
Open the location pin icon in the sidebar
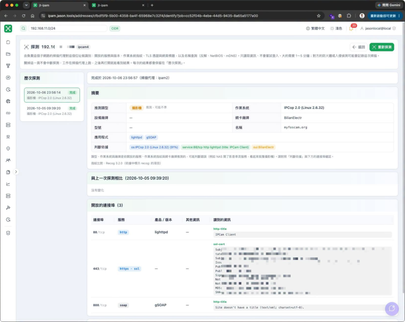(x=8, y=149)
